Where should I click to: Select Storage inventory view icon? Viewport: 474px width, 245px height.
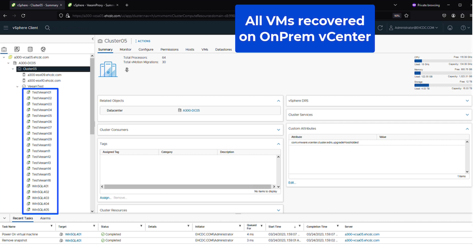30,49
